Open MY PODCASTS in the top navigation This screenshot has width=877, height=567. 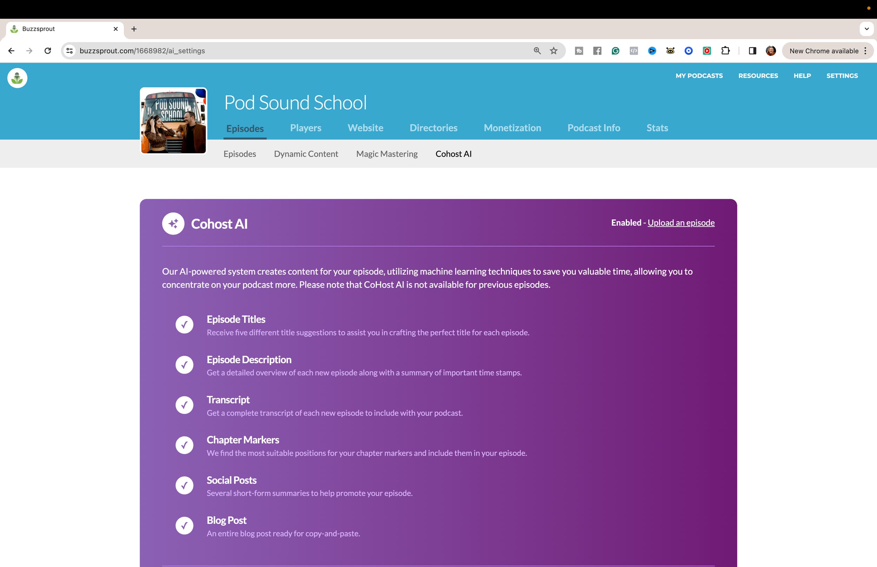click(x=699, y=76)
